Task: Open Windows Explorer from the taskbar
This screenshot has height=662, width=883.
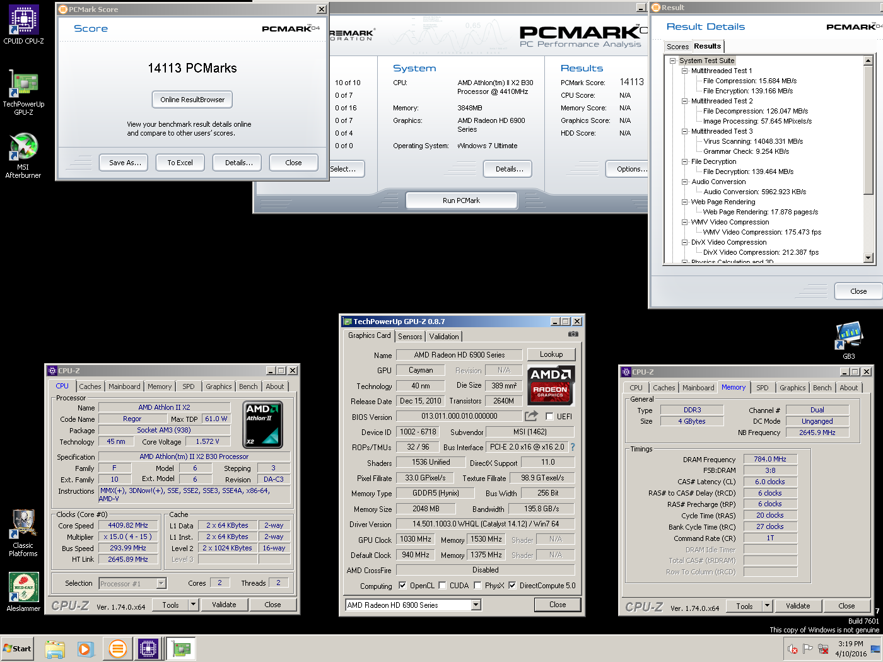Action: click(55, 649)
